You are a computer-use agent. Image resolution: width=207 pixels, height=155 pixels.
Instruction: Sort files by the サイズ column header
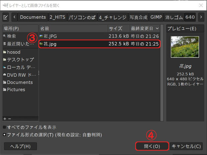(119, 28)
